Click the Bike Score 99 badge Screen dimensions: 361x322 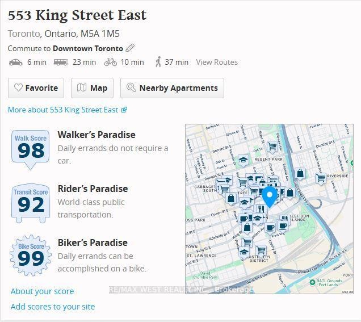pos(31,256)
